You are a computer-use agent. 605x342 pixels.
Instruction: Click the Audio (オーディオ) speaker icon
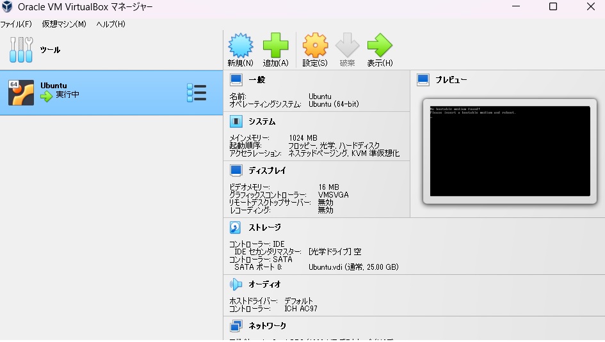click(x=236, y=284)
